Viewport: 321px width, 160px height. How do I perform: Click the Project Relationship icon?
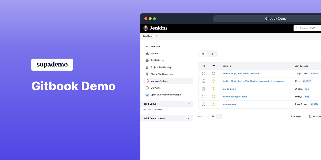[x=147, y=67]
